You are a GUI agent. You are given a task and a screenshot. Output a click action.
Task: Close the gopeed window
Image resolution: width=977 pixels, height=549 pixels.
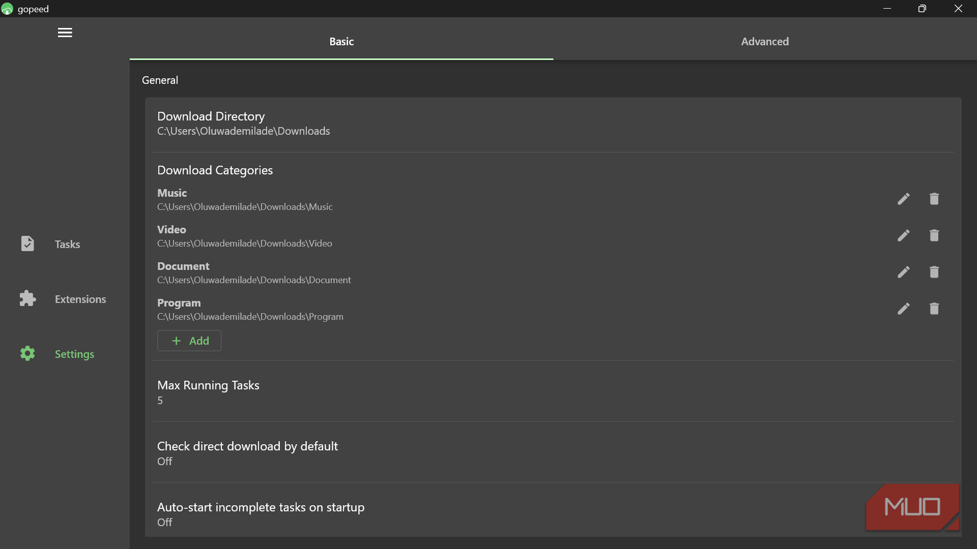[958, 9]
